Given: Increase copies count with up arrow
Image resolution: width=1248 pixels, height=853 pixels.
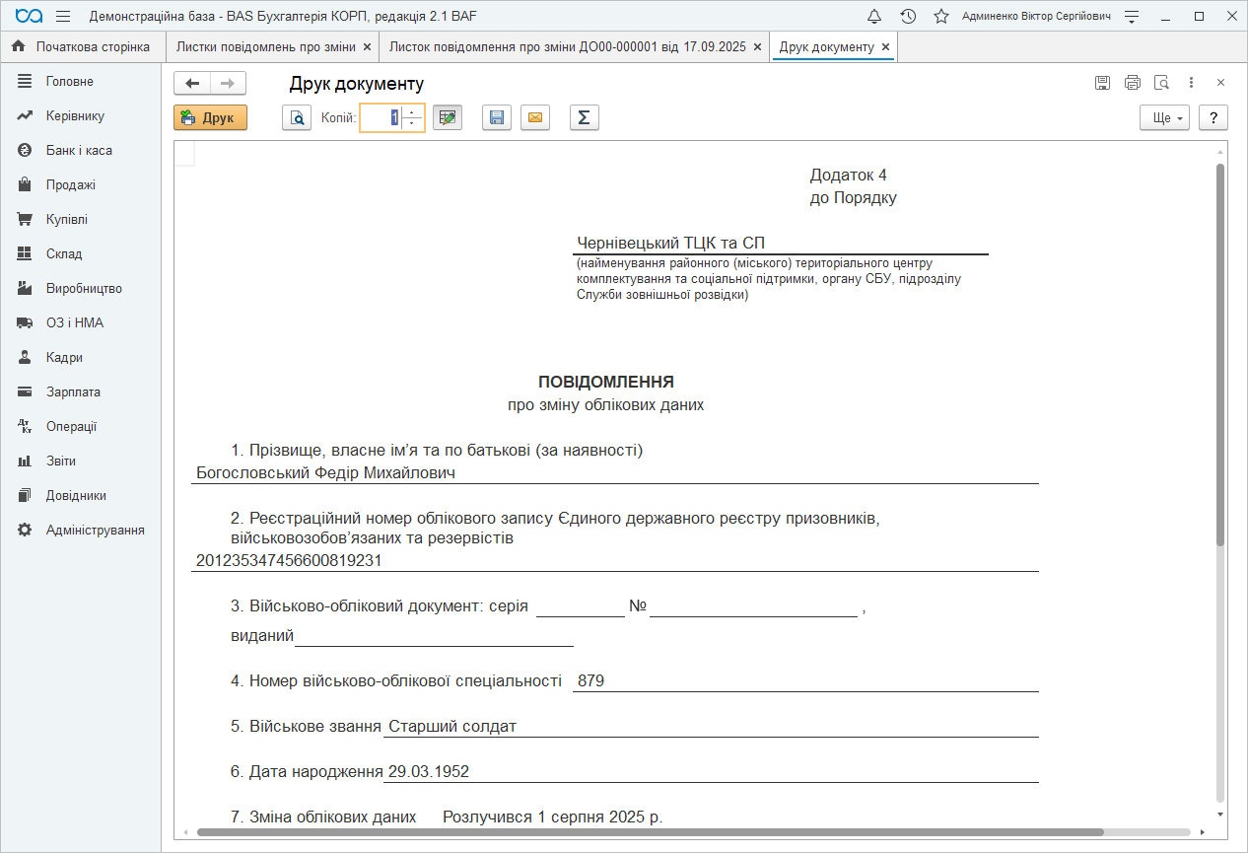Looking at the screenshot, I should 412,112.
